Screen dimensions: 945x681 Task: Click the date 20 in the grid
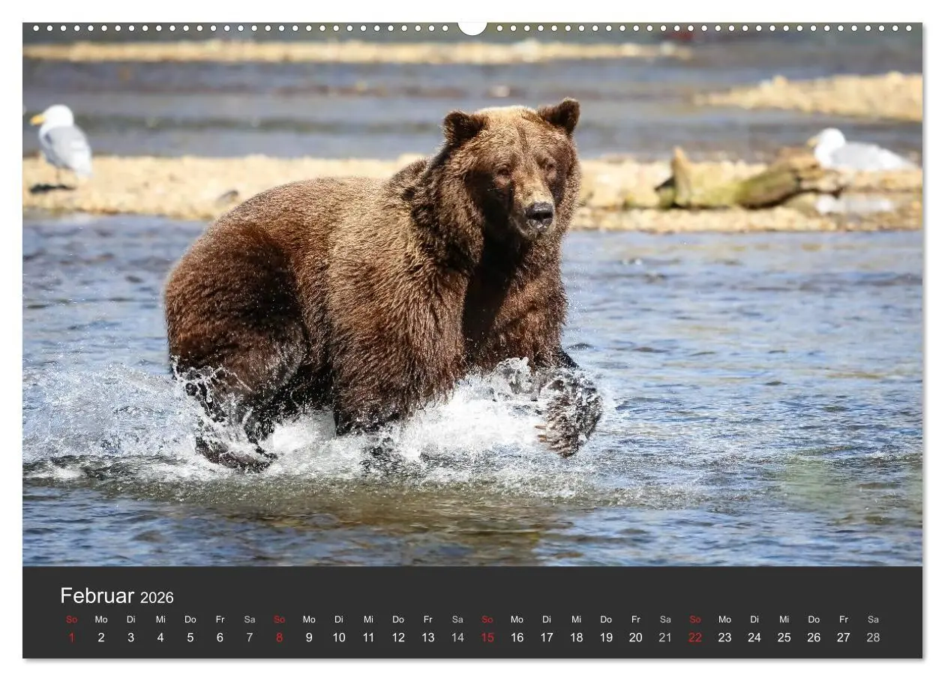click(635, 637)
